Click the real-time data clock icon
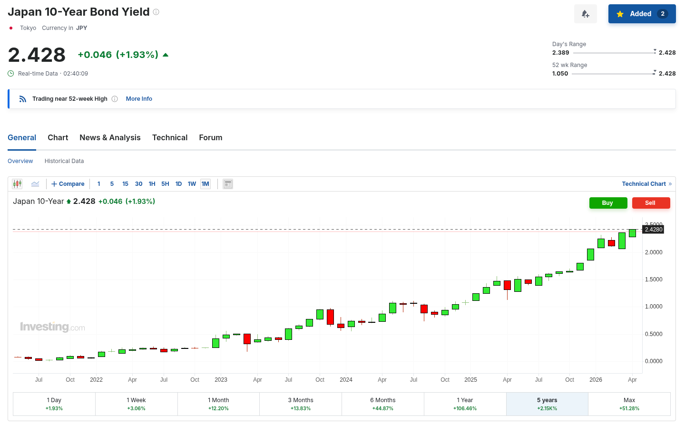This screenshot has height=424, width=685. [11, 74]
